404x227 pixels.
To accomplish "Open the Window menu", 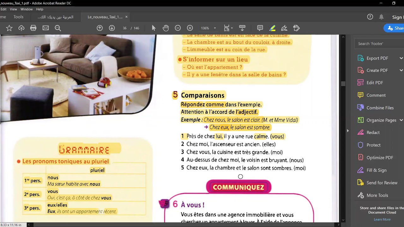I will click(x=27, y=9).
